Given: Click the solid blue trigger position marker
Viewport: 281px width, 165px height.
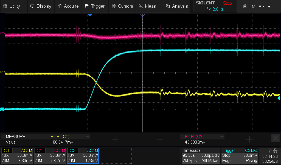Looking at the screenshot, I should (90, 15).
